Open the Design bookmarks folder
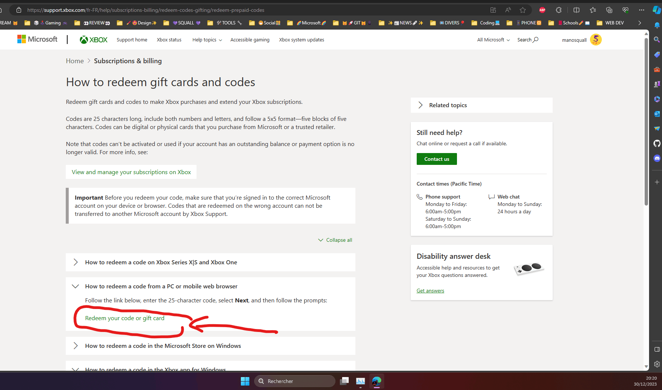The width and height of the screenshot is (662, 390). coord(137,23)
